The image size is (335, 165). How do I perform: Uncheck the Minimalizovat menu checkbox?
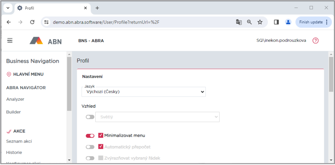point(101,135)
